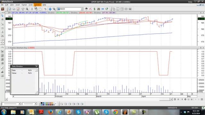Click the zoom out minus icon
Screen dimensions: 205x115
pos(189,99)
